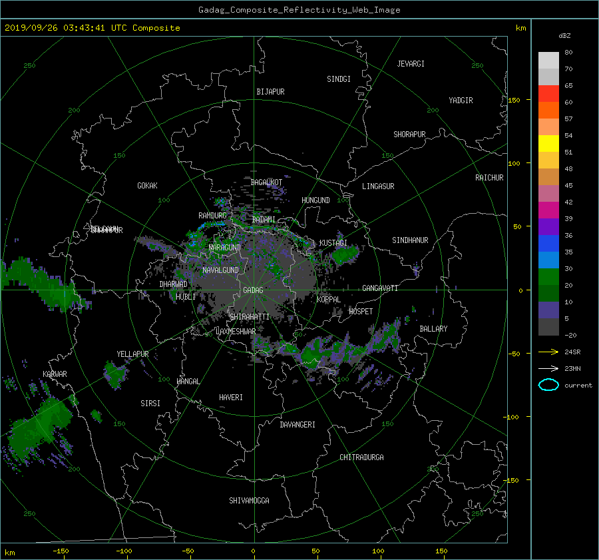
Task: Select the yellow 51-54 dBZ color swatch
Action: [x=548, y=143]
